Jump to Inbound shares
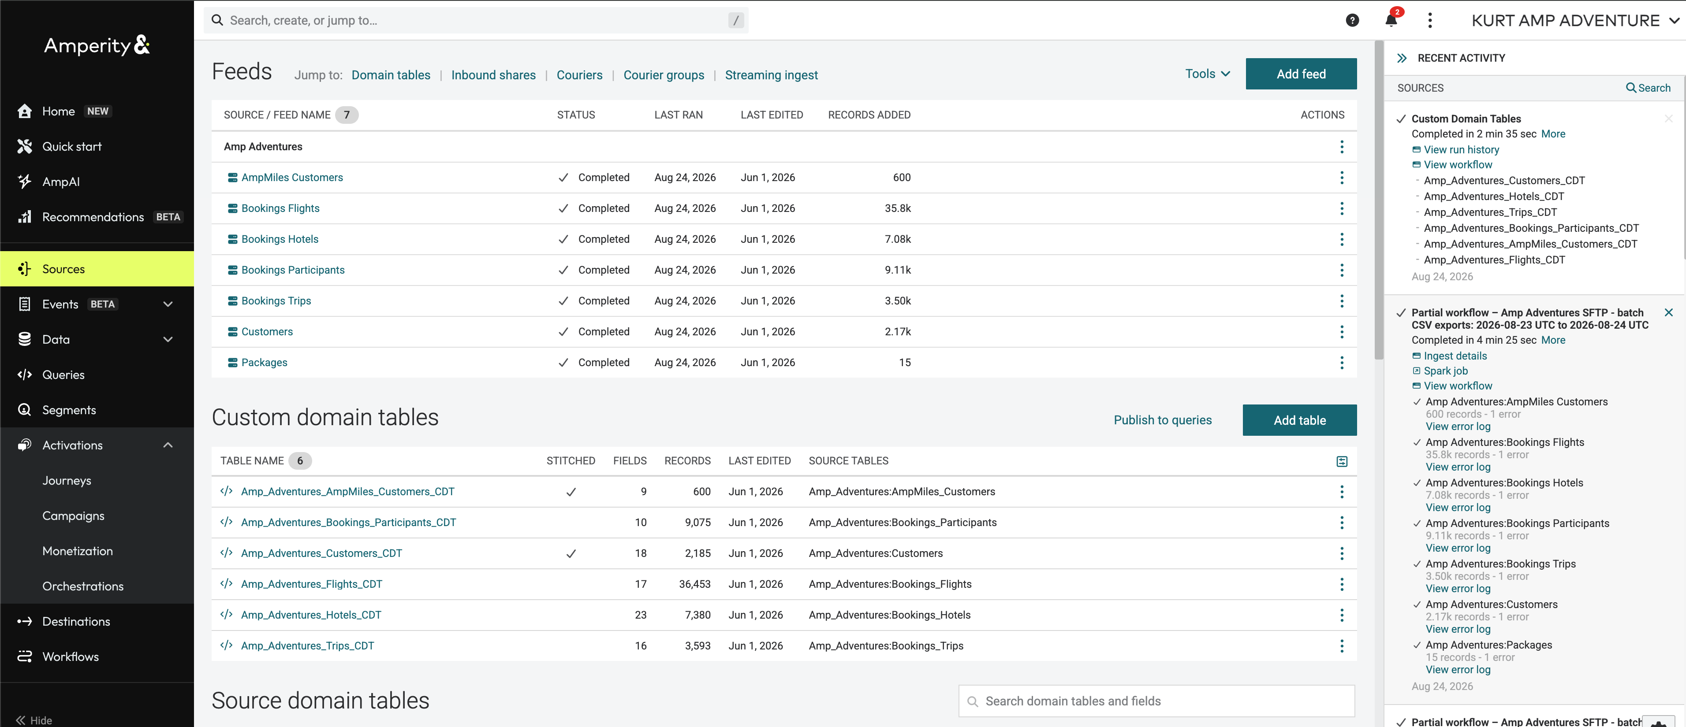The image size is (1686, 727). pos(493,75)
